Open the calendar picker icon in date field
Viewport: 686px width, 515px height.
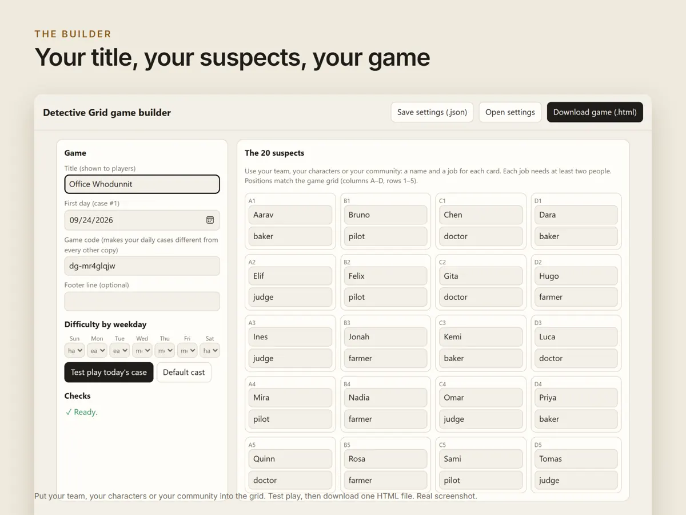pyautogui.click(x=210, y=220)
